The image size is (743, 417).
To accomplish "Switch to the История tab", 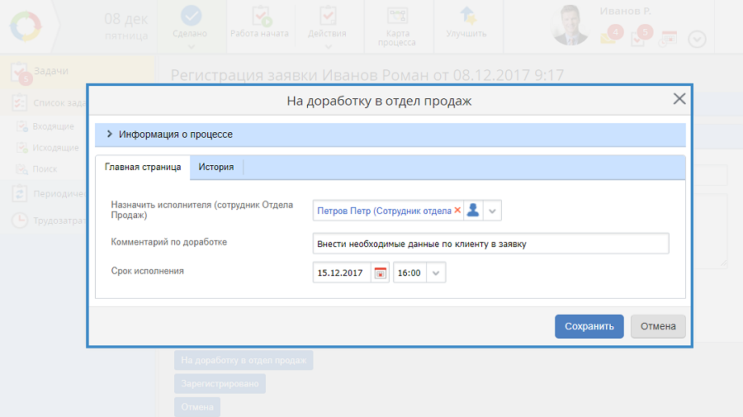I will coord(215,167).
